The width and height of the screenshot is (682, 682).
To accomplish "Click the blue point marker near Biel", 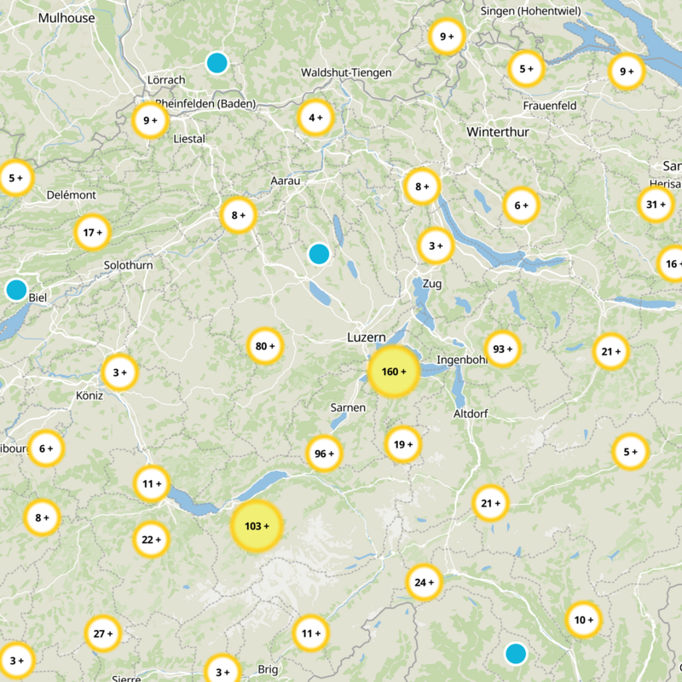I will point(16,290).
